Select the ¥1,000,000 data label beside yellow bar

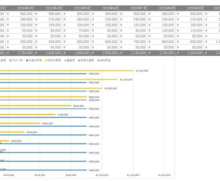tap(111, 88)
